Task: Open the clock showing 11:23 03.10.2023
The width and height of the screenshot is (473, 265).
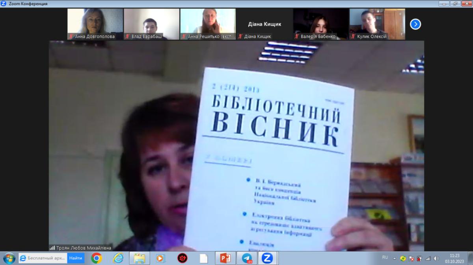Action: coord(454,258)
